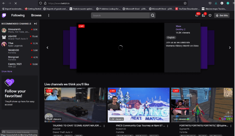This screenshot has width=235, height=136.
Task: Open FNCS Community Cup Tourney title
Action: tap(140, 125)
